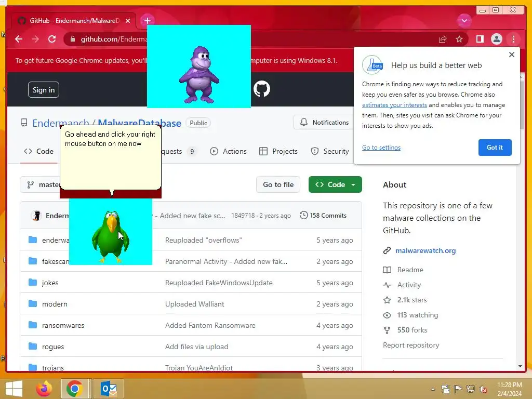Switch to the Security tab
The height and width of the screenshot is (399, 532).
pos(330,151)
